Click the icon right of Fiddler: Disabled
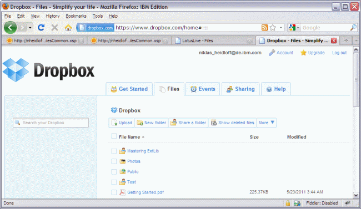Screen dimensions: 361x209 pyautogui.click(x=348, y=203)
